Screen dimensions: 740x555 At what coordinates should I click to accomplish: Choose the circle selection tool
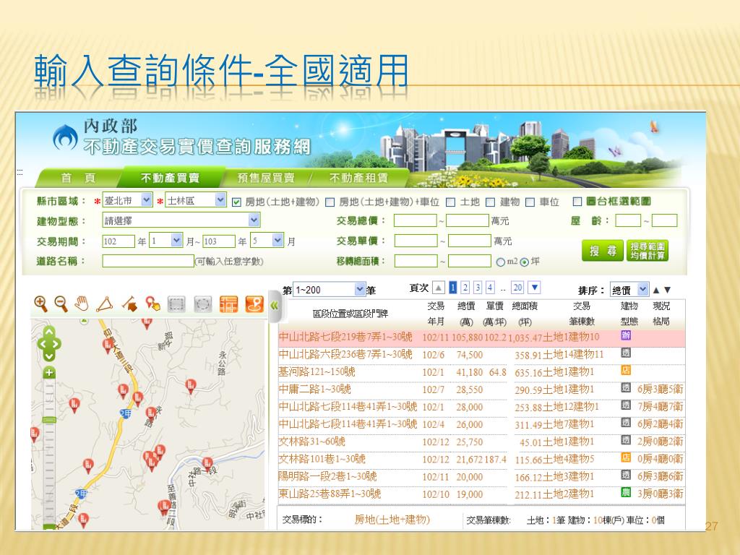(x=203, y=304)
